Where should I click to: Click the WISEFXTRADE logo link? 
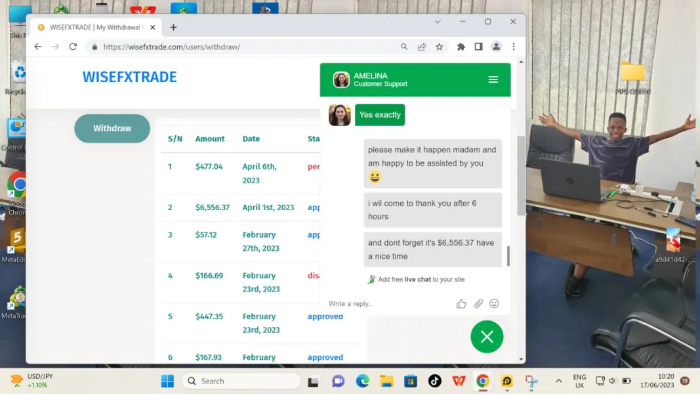tap(129, 77)
